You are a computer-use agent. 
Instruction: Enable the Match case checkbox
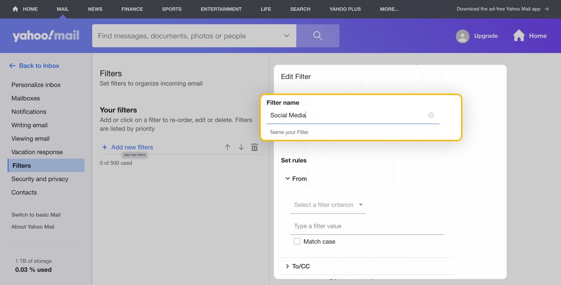pos(297,242)
